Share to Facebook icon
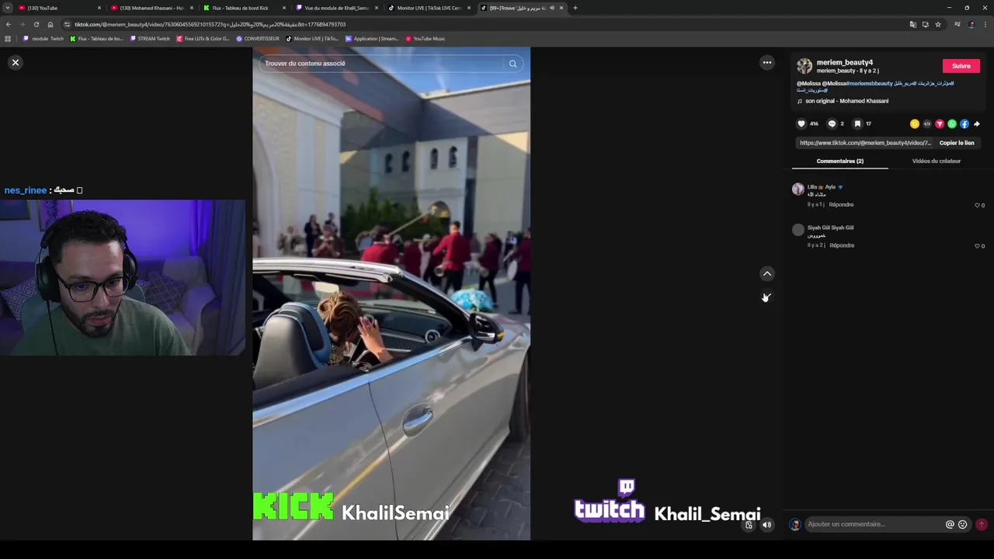Image resolution: width=994 pixels, height=559 pixels. point(964,123)
